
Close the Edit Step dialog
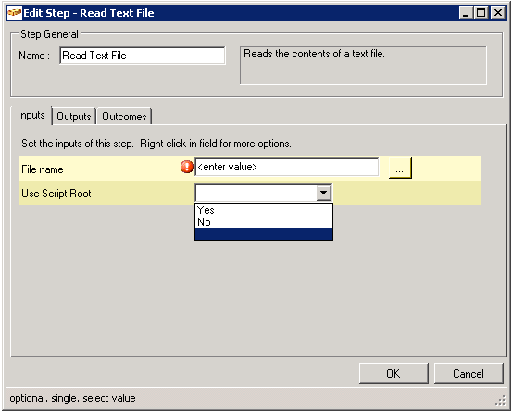point(498,13)
